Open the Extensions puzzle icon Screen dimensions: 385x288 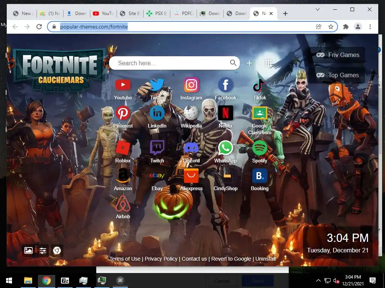(x=346, y=27)
